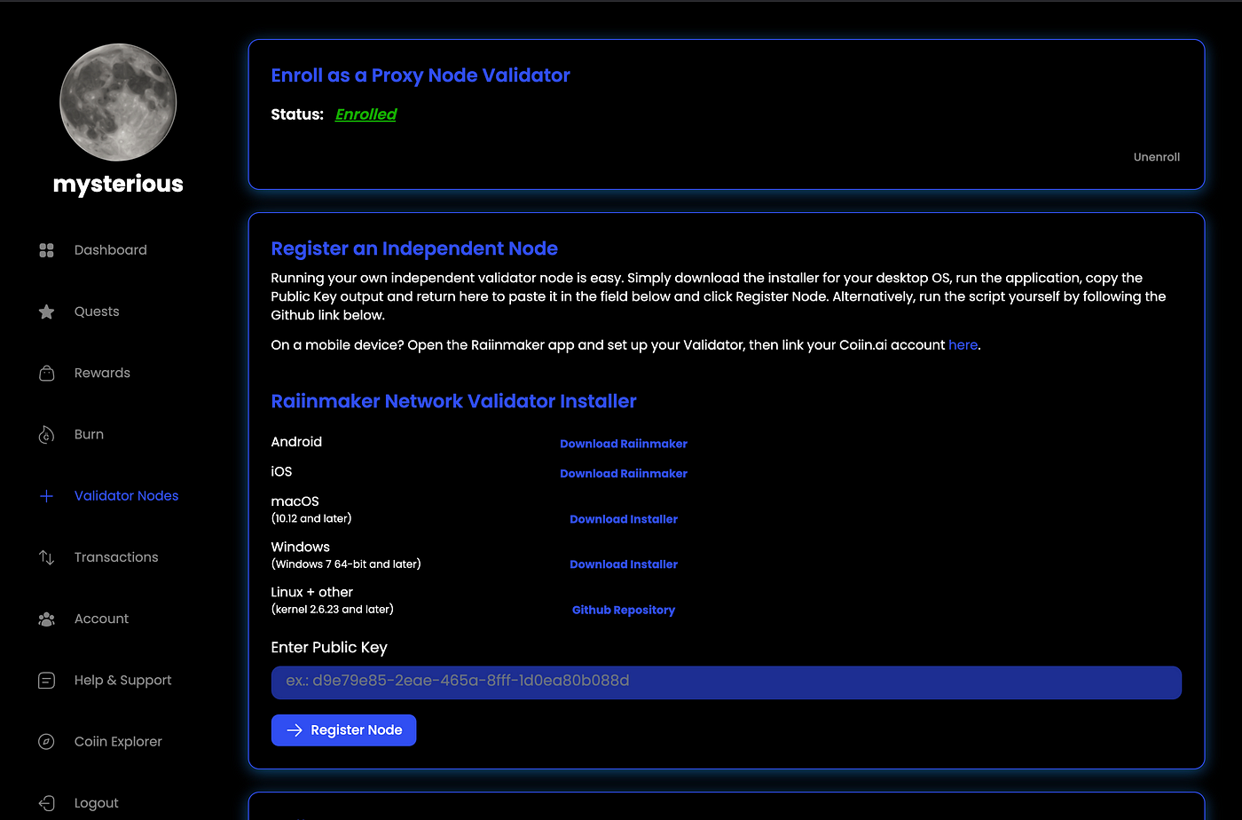Click the Enroll as a Proxy Node Validator heading
The width and height of the screenshot is (1242, 820).
tap(421, 75)
